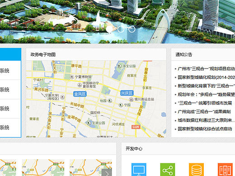
Task: Open the green share icon in 开发中心
Action: (x=168, y=170)
